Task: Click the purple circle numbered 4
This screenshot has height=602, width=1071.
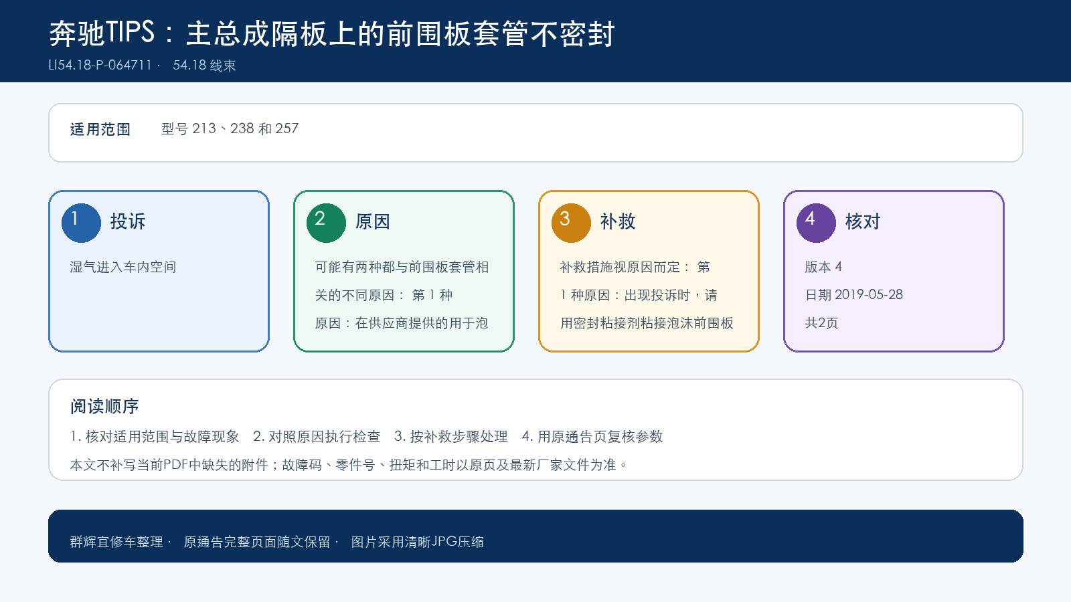Action: tap(816, 223)
